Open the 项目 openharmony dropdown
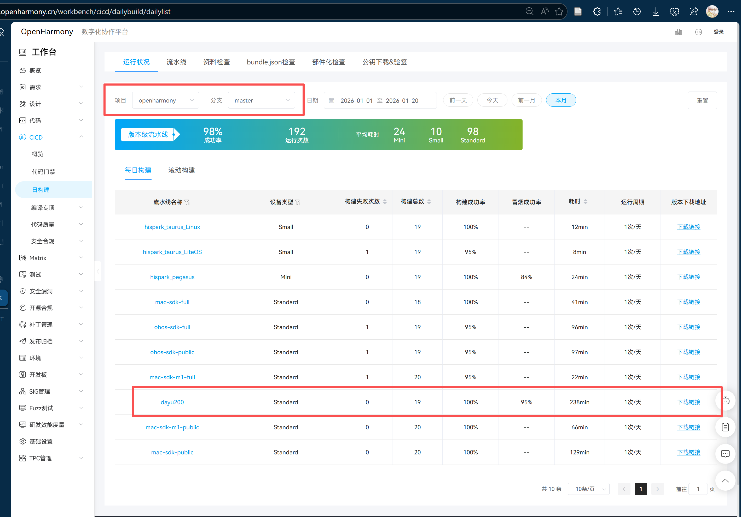 pyautogui.click(x=166, y=100)
